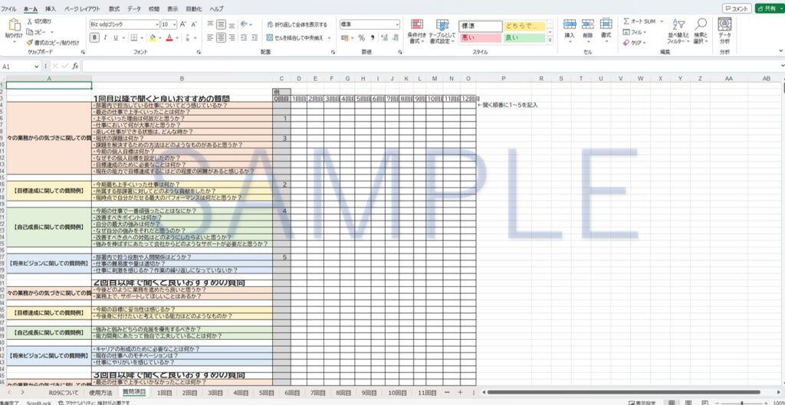The width and height of the screenshot is (785, 405).
Task: Click the コメント (Comments) button
Action: (x=737, y=8)
